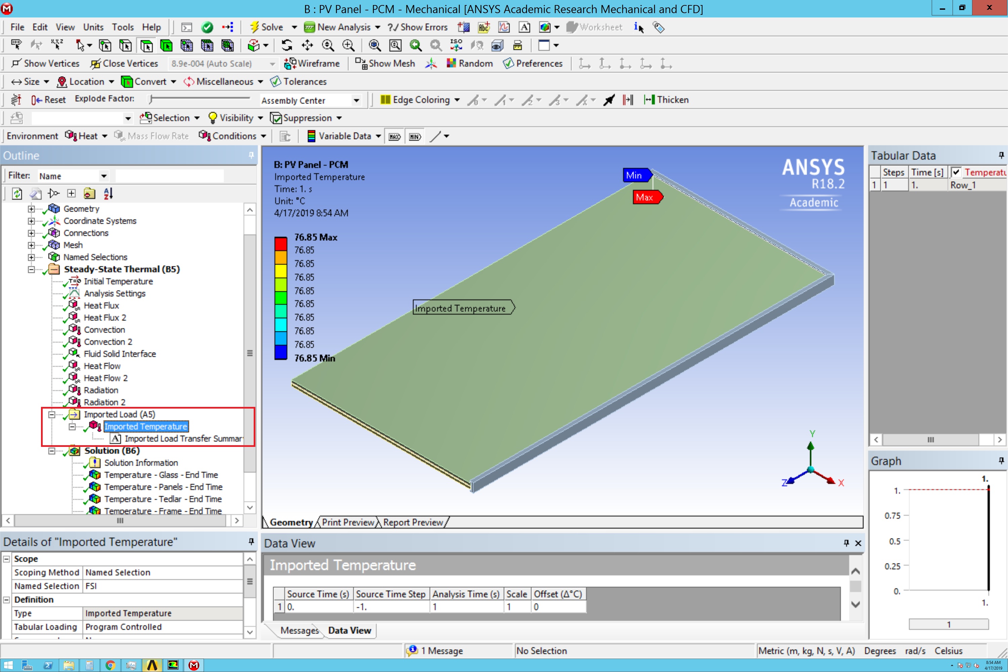Toggle Wireframe display

312,64
